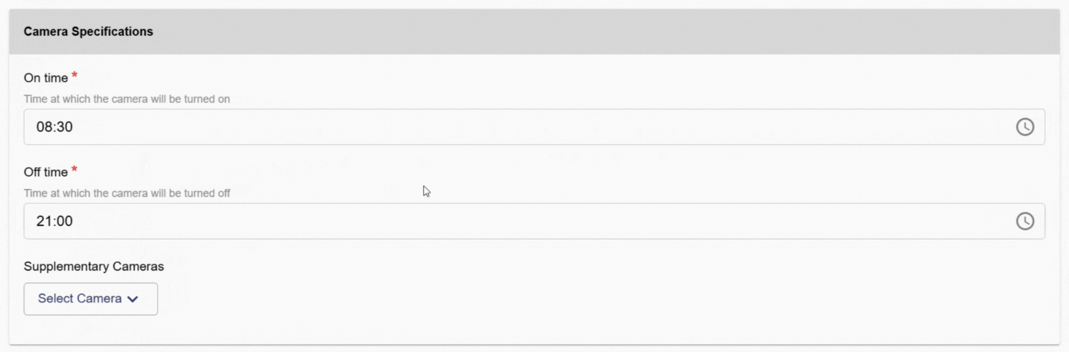Image resolution: width=1069 pixels, height=352 pixels.
Task: Click the Select Camera text label
Action: (79, 299)
